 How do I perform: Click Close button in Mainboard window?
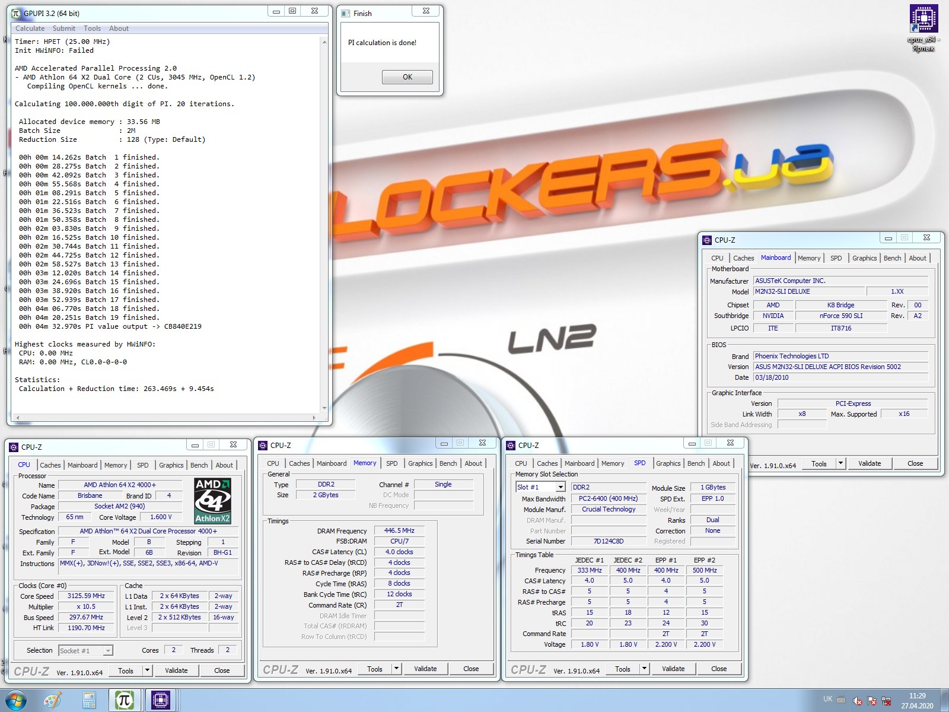click(x=915, y=463)
